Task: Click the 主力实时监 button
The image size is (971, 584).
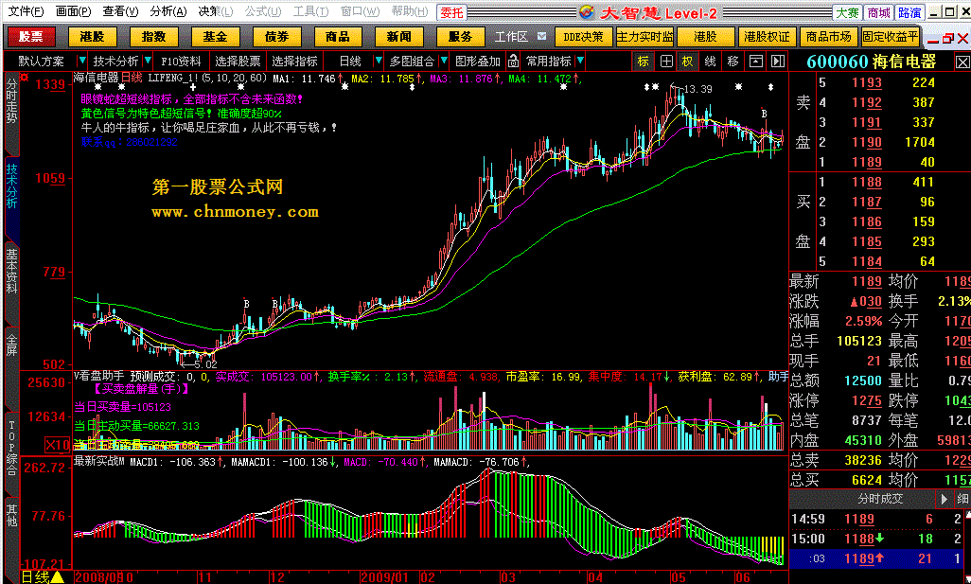Action: pos(644,37)
